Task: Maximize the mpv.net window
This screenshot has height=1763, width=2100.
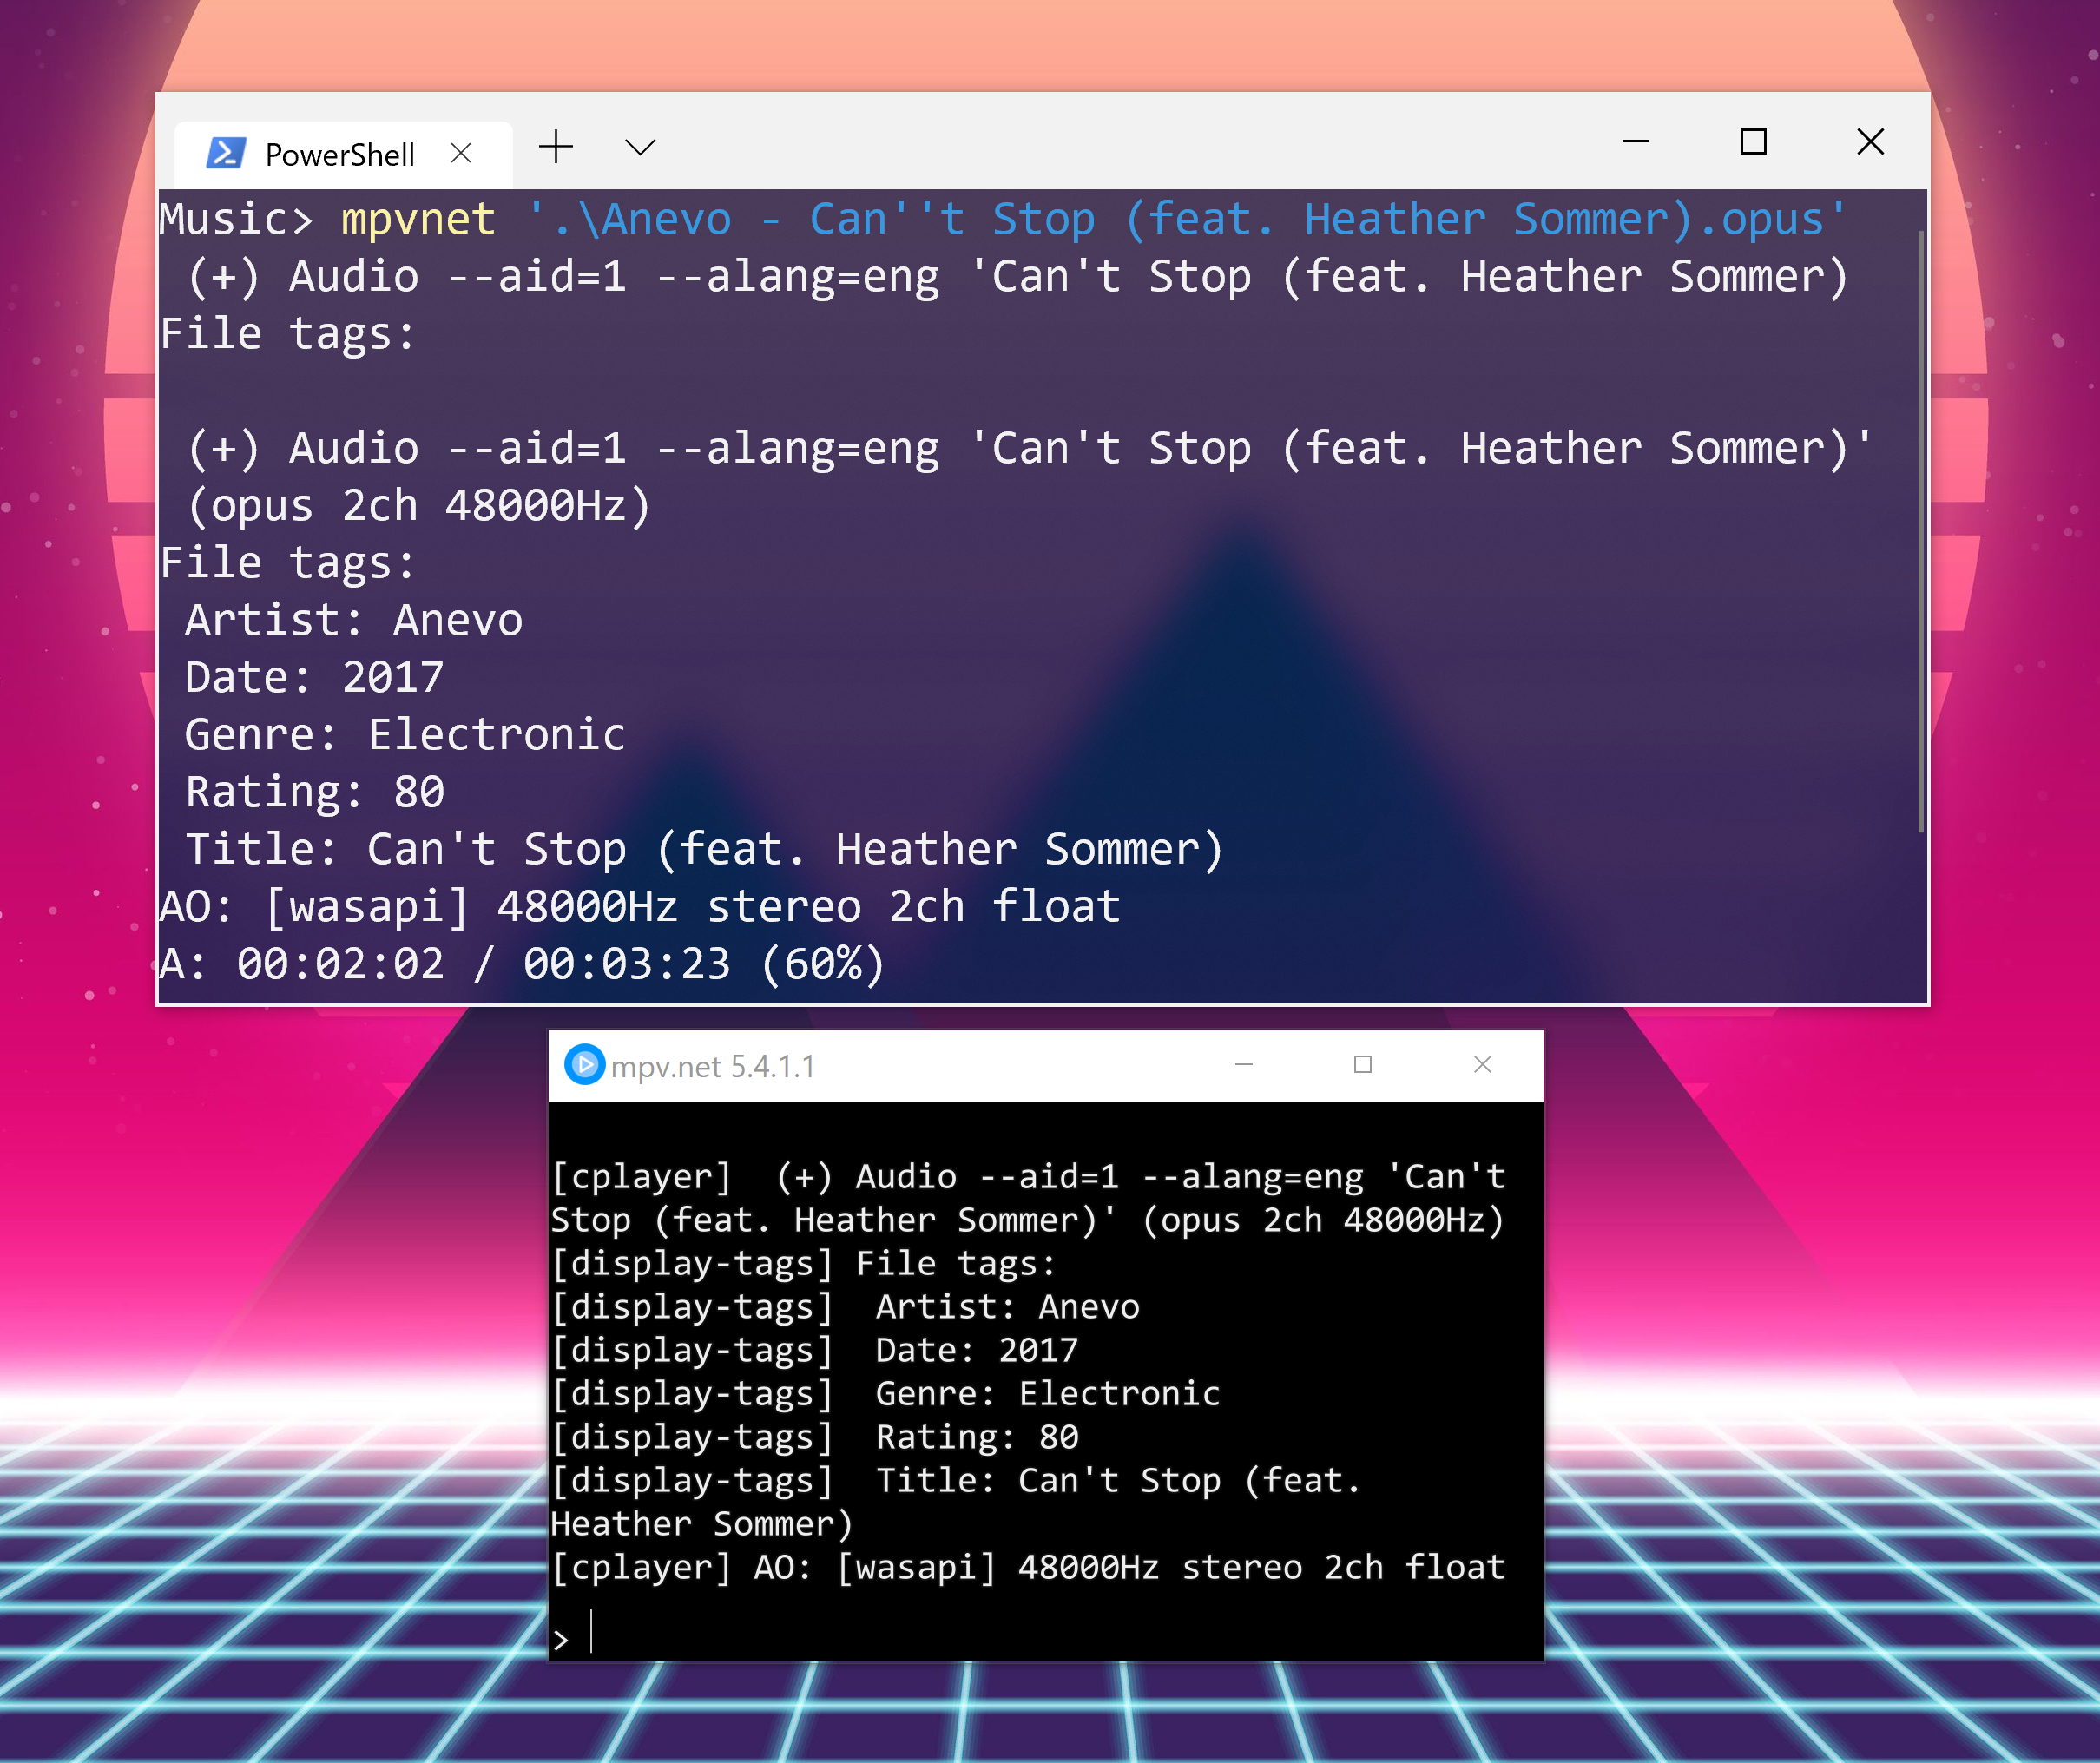Action: click(x=1362, y=1065)
